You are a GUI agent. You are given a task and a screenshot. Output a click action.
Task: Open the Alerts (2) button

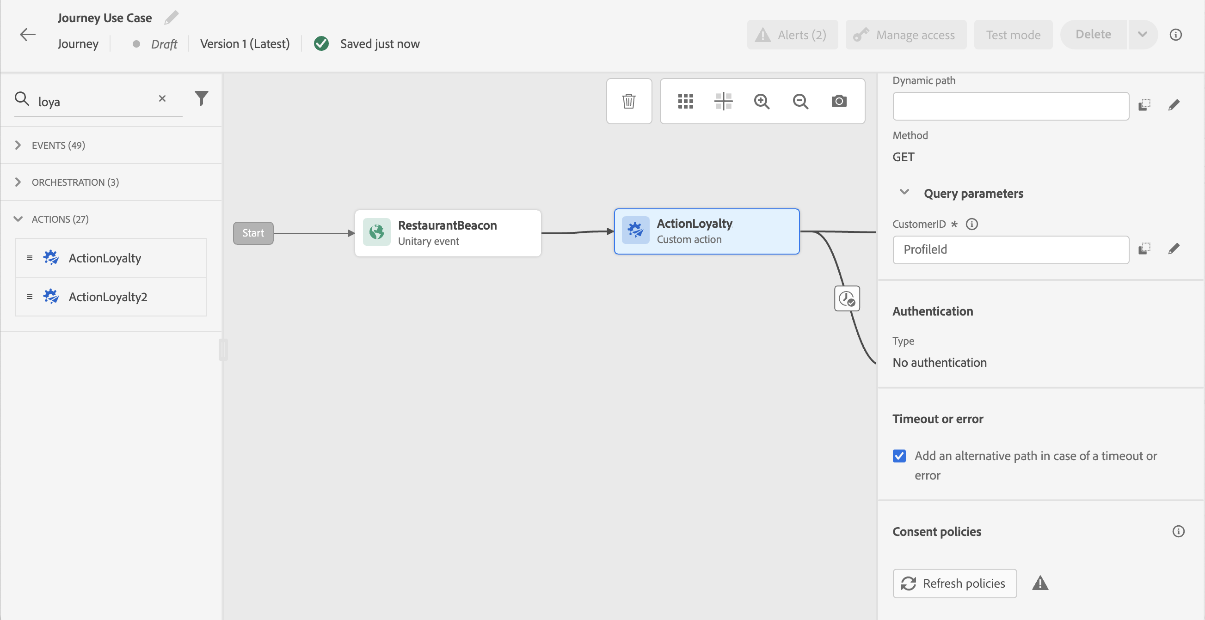792,35
